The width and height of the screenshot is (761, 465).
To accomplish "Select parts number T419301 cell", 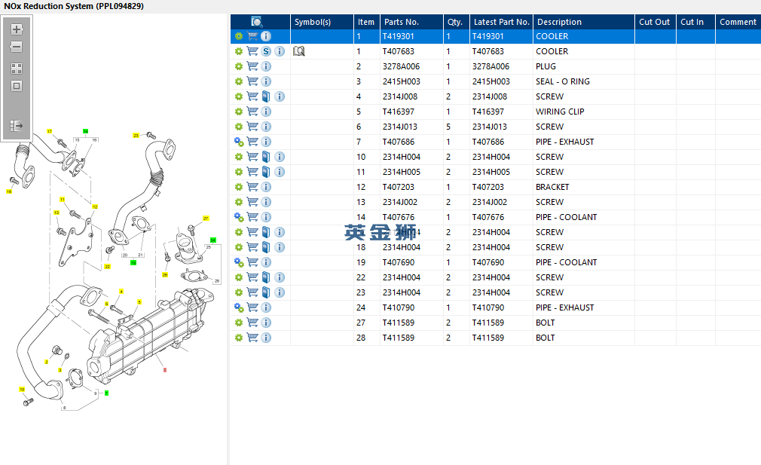I will click(x=411, y=36).
